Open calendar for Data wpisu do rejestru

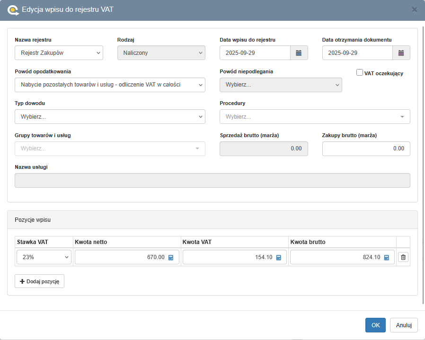(299, 53)
